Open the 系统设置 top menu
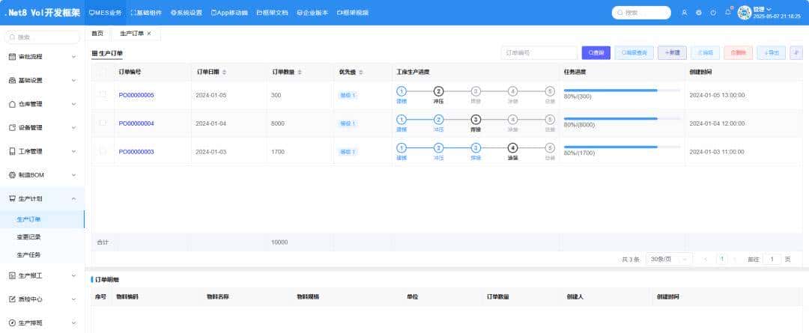The height and width of the screenshot is (333, 809). pos(186,13)
